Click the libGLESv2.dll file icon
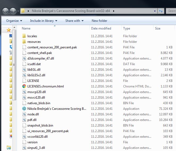This screenshot has width=176, height=151. pyautogui.click(x=24, y=75)
